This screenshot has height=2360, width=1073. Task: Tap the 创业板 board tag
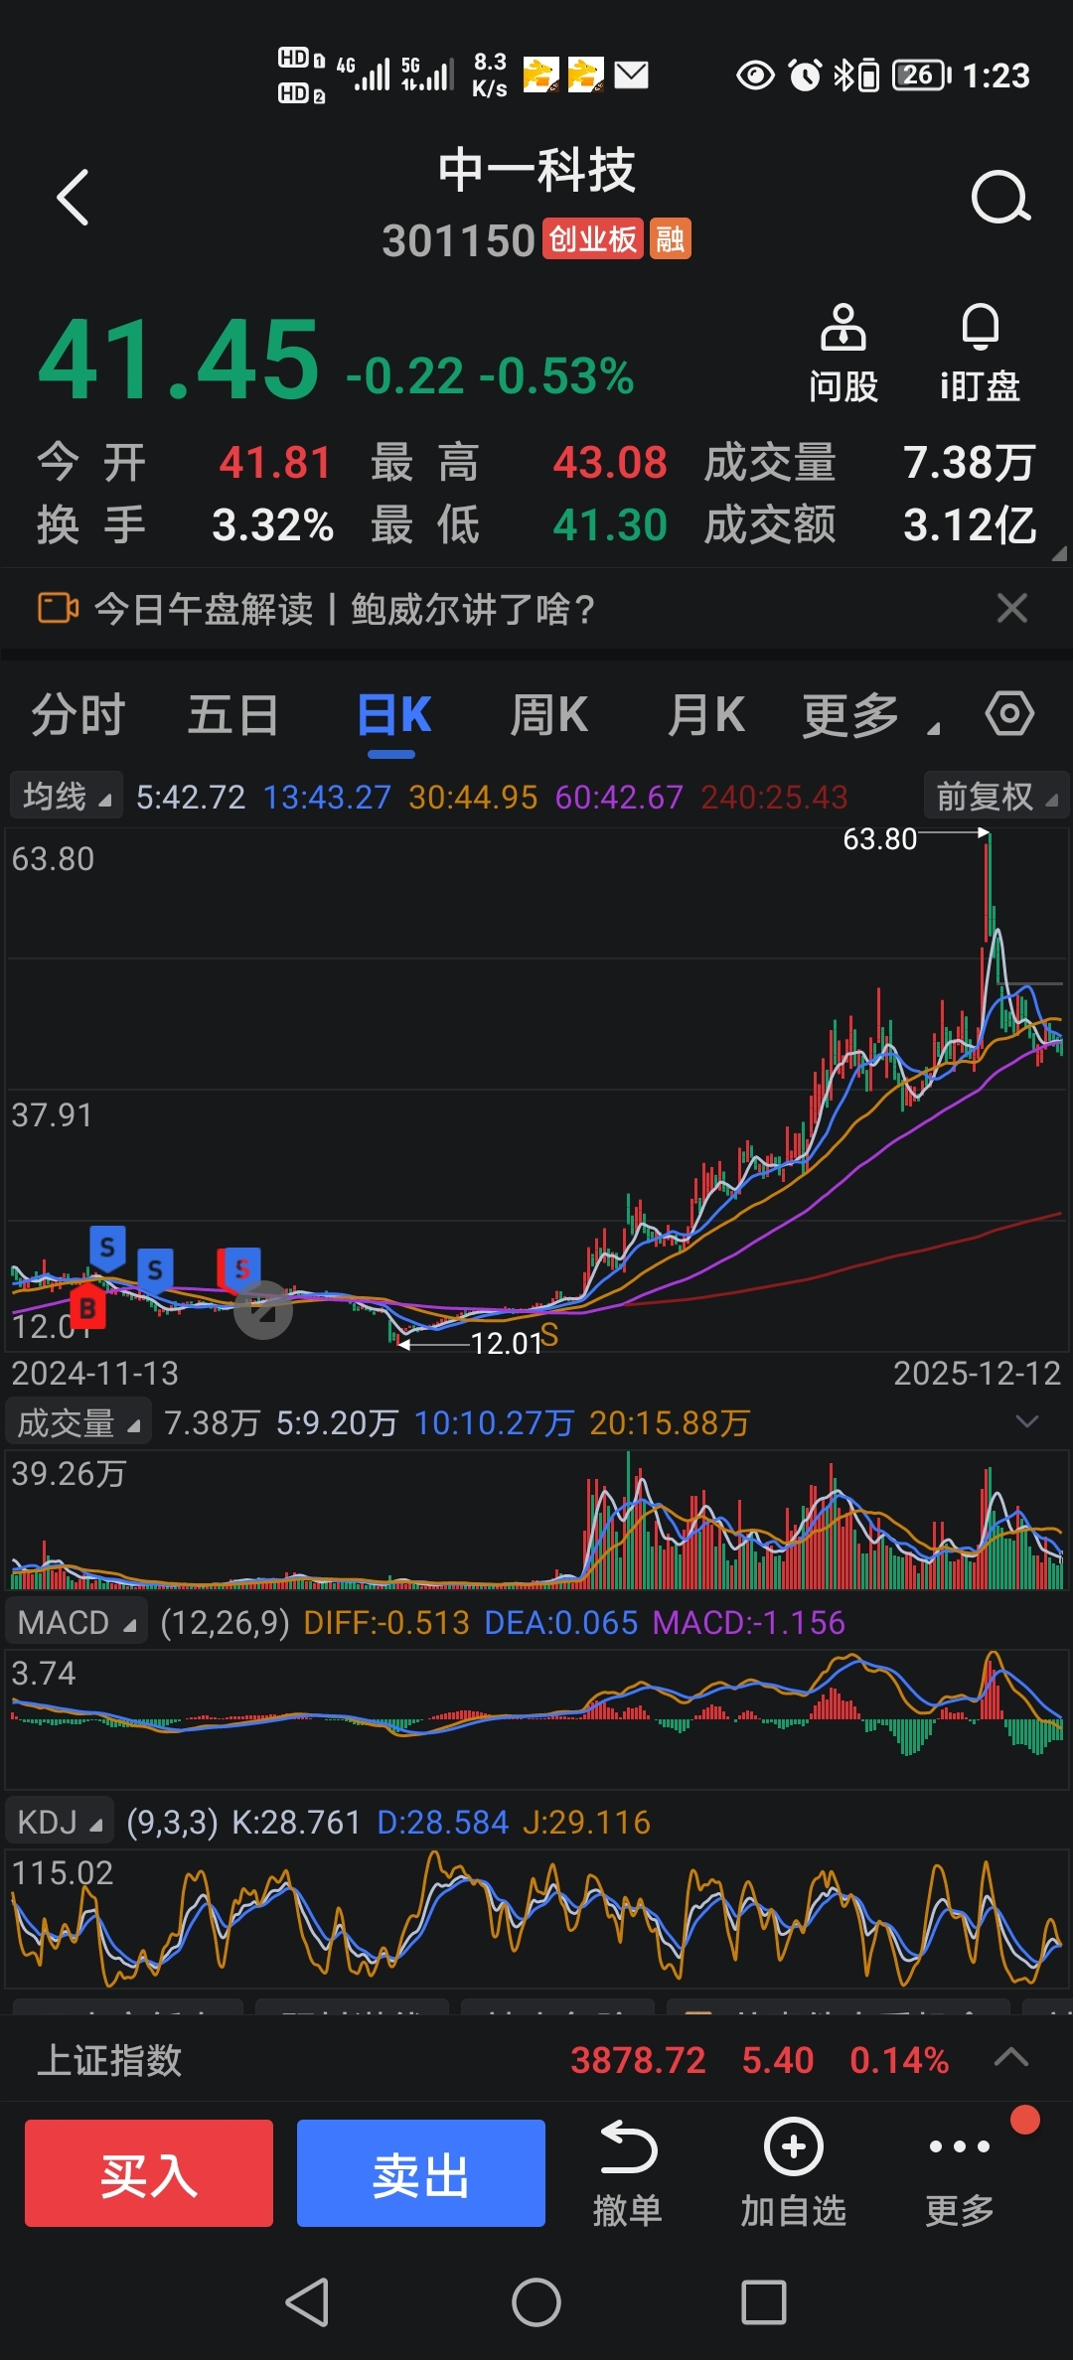[593, 239]
